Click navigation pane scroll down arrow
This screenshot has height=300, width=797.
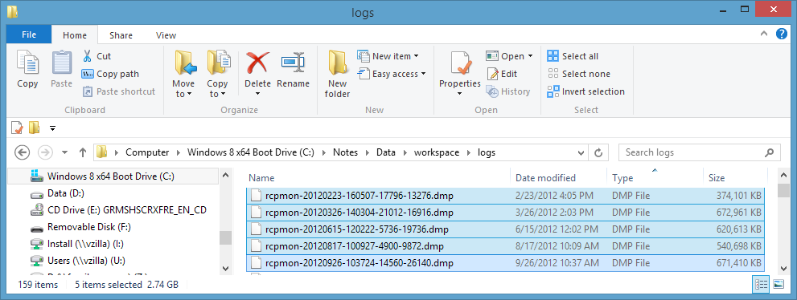pos(226,269)
